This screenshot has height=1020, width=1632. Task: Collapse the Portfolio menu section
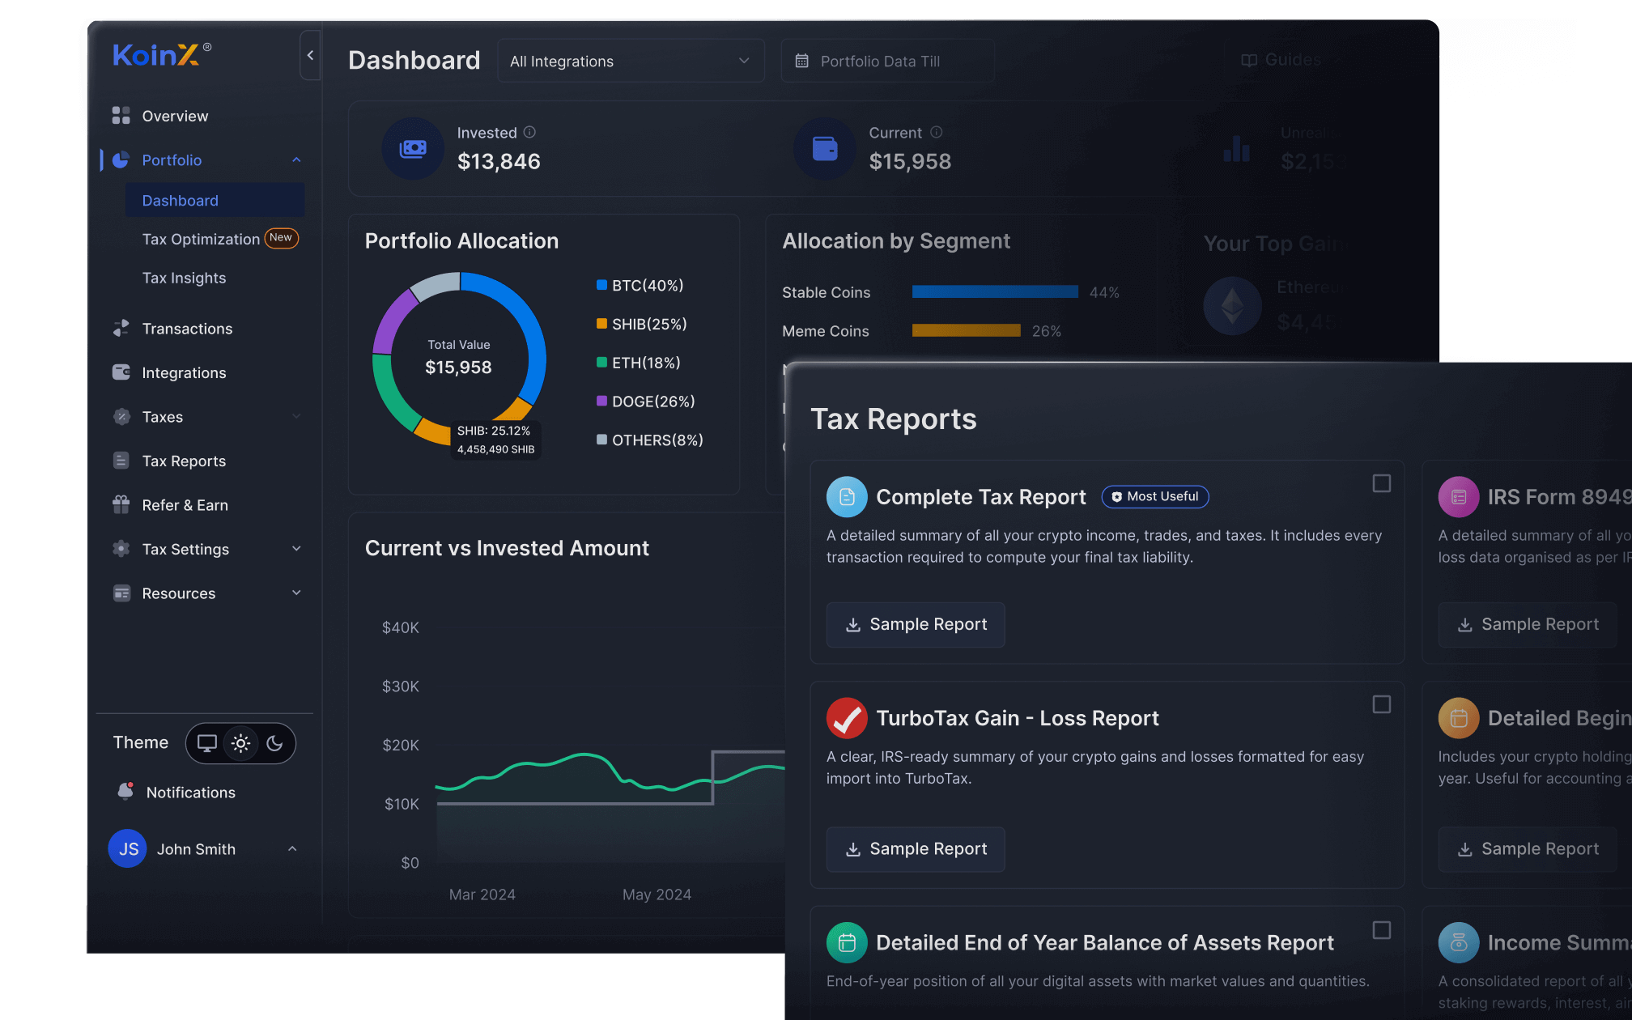(x=297, y=159)
